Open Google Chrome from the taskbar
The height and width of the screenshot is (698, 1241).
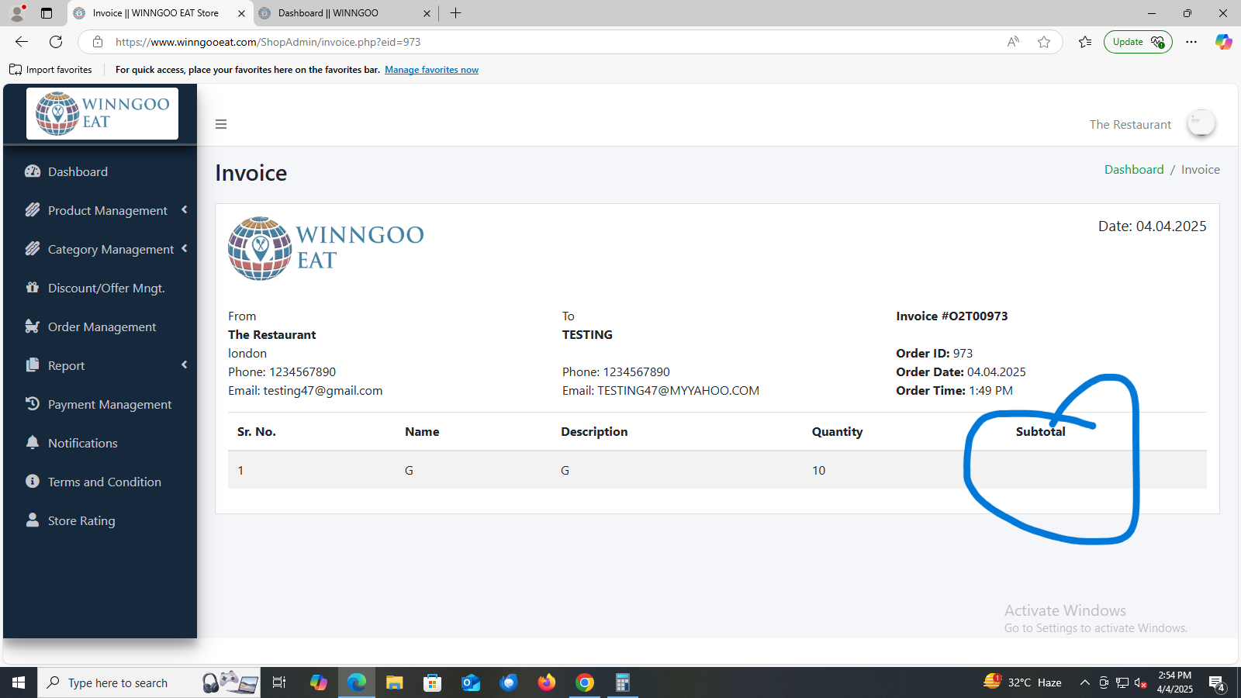click(x=585, y=682)
